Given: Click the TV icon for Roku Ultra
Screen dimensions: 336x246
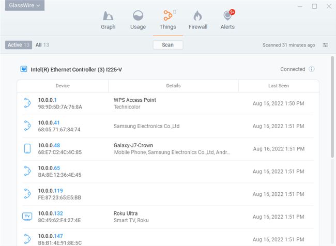Looking at the screenshot, I should 27,217.
